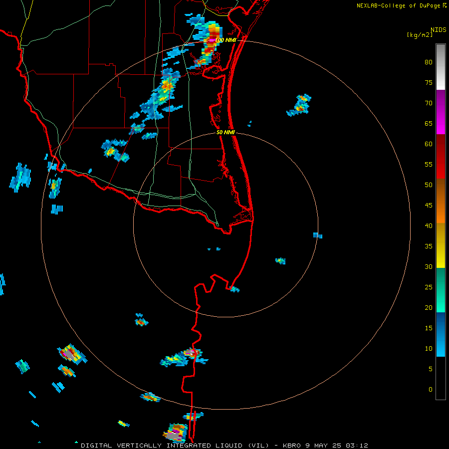Viewport: 449px width, 449px height.
Task: Select the orange-brown segment of the color scale
Action: click(x=441, y=201)
